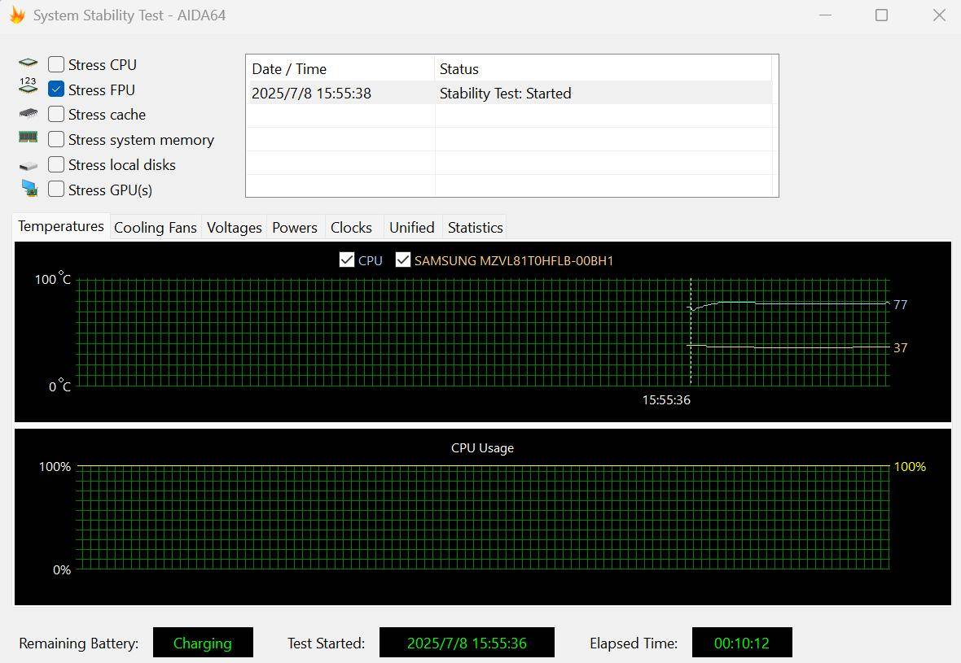The height and width of the screenshot is (663, 961).
Task: Click the CPU chip icon beside Stress CPU
Action: (x=29, y=63)
